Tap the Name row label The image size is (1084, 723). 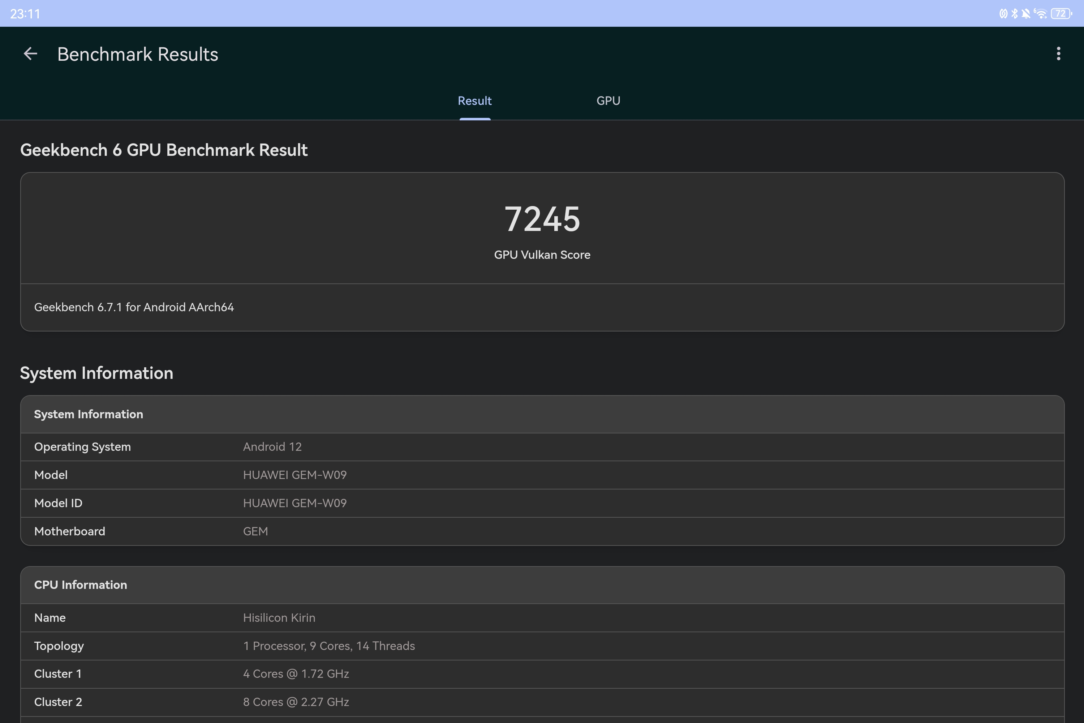50,618
